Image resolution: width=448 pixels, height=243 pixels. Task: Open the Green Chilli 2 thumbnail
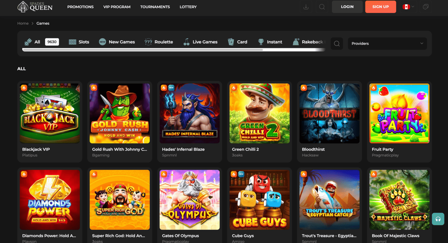(x=260, y=113)
